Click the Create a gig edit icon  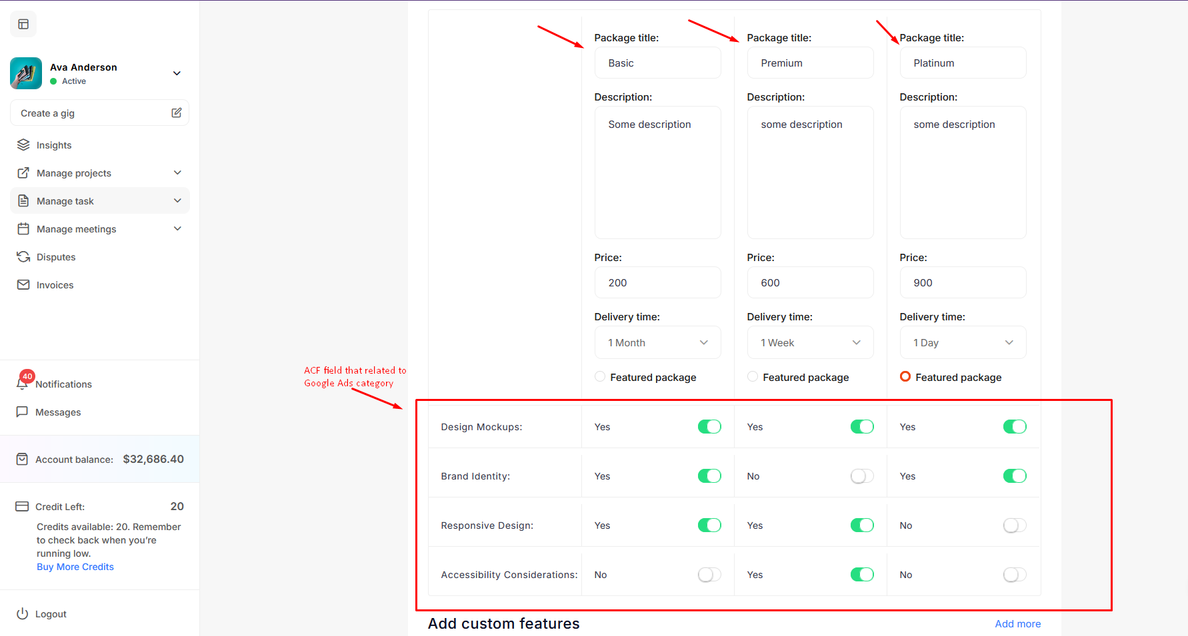pos(177,113)
